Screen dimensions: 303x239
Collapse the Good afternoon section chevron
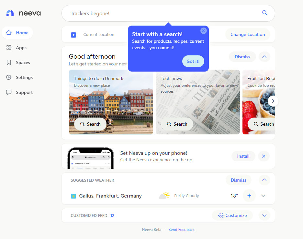click(264, 57)
